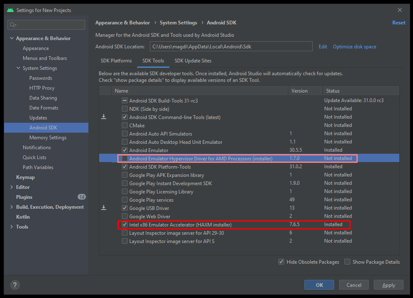Enable the CMake checkbox
This screenshot has height=298, width=413.
point(125,125)
